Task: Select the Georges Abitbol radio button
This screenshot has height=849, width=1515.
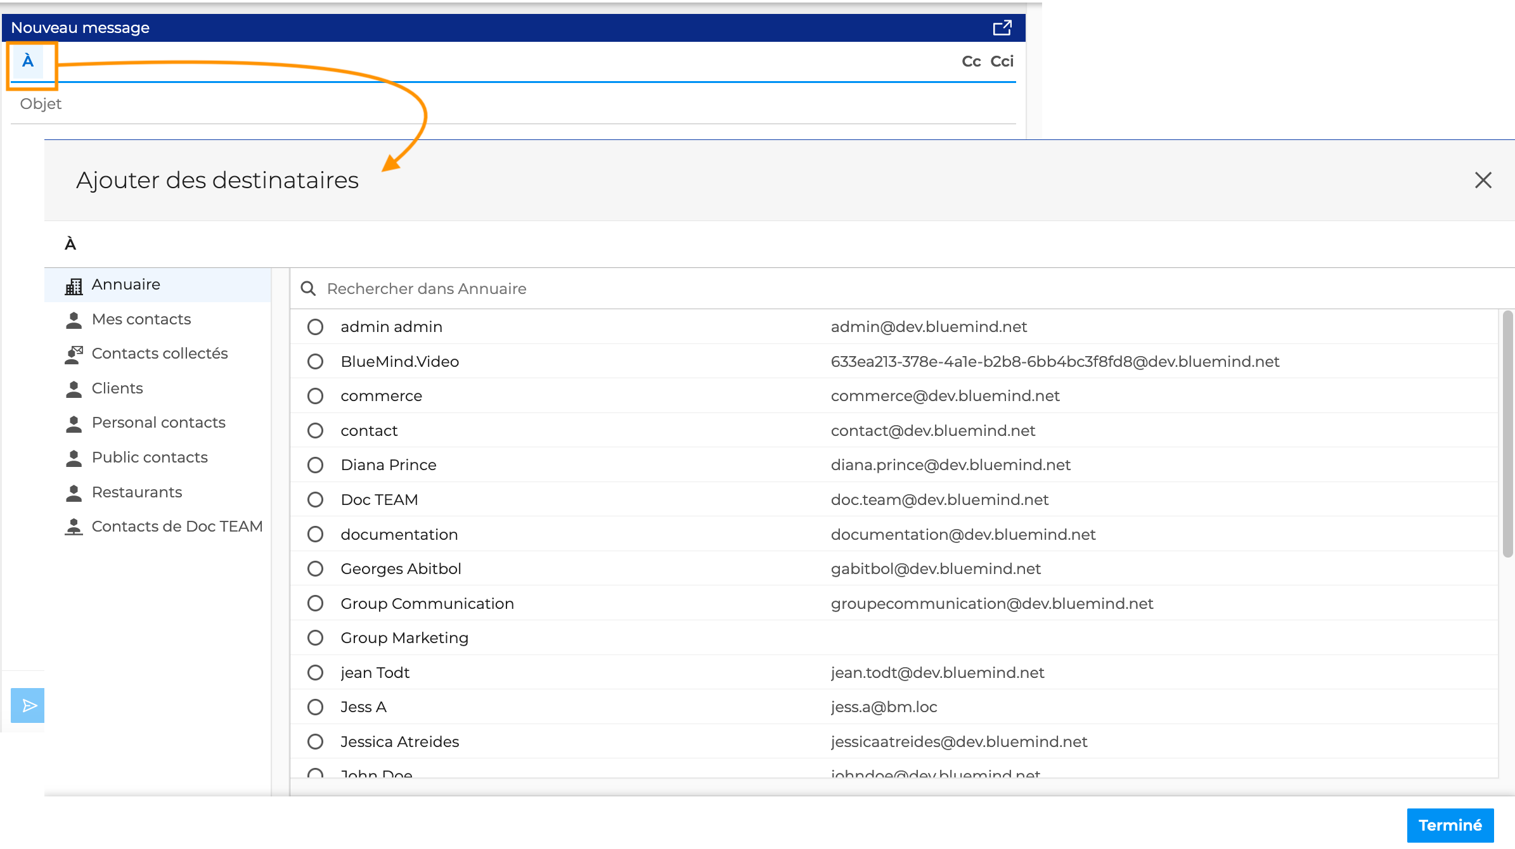Action: 315,569
